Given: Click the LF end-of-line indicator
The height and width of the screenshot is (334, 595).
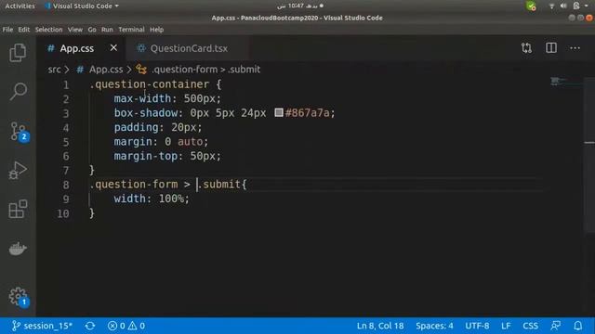Looking at the screenshot, I should click(506, 326).
